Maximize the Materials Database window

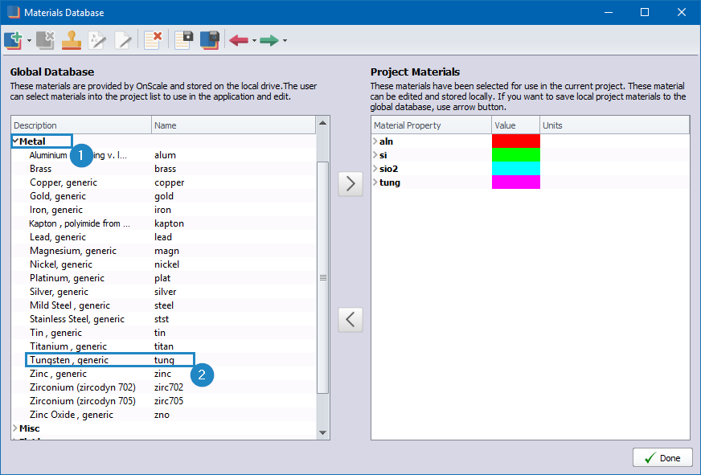tap(645, 12)
